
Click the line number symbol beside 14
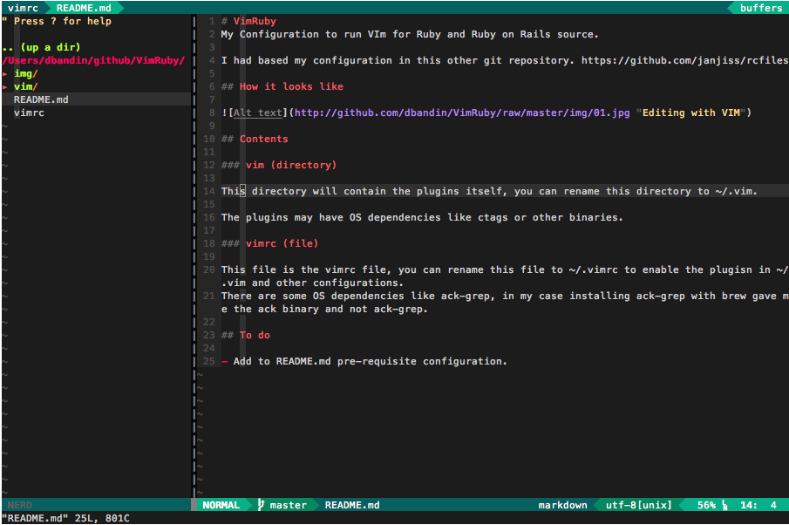point(724,505)
